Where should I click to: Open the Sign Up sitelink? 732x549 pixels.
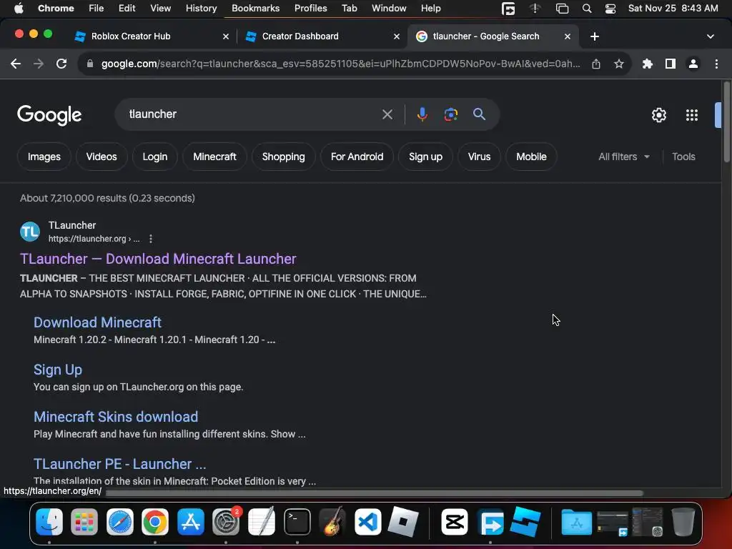pyautogui.click(x=58, y=370)
